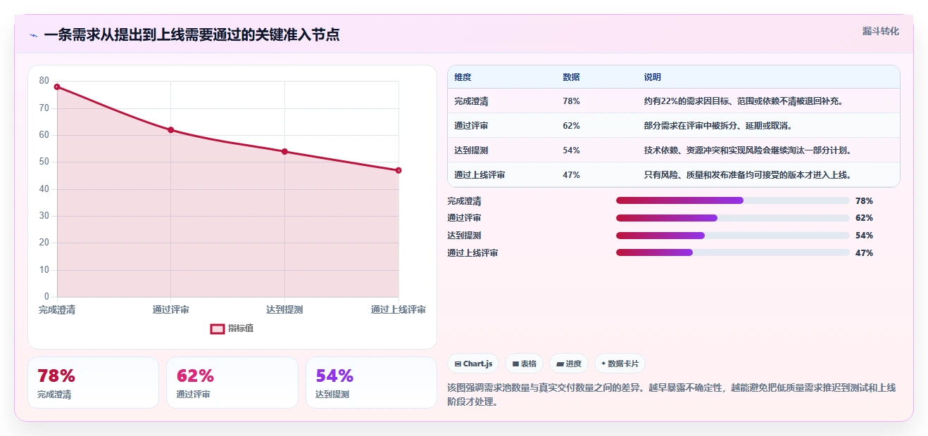Toggle the 指标值 legend item
The width and height of the screenshot is (928, 436).
pyautogui.click(x=232, y=328)
